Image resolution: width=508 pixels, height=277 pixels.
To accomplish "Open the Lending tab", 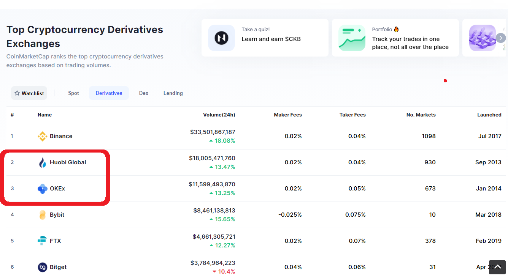I will [173, 93].
